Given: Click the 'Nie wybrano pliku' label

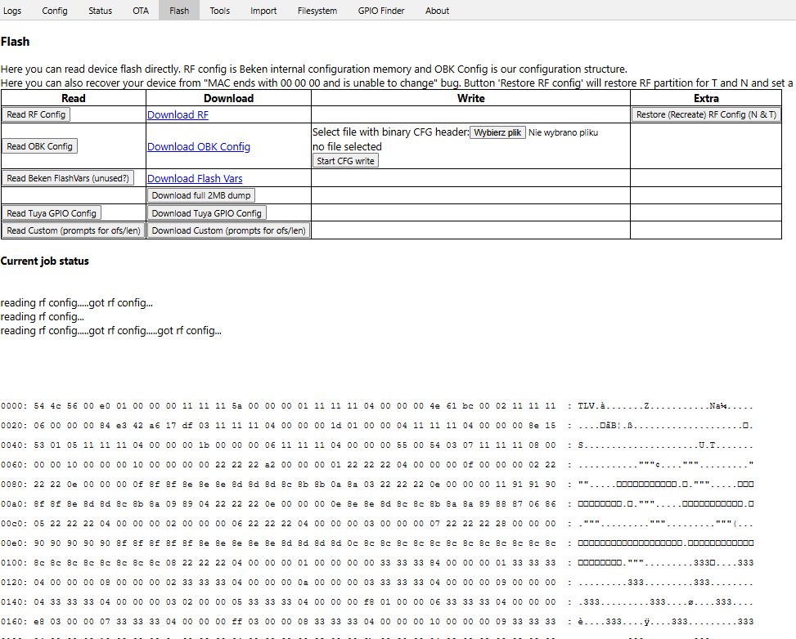Looking at the screenshot, I should 563,132.
